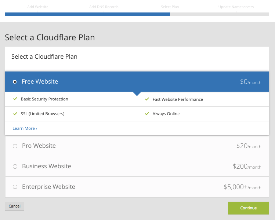275x220 pixels.
Task: Go to the Add Website step
Action: coord(38,7)
